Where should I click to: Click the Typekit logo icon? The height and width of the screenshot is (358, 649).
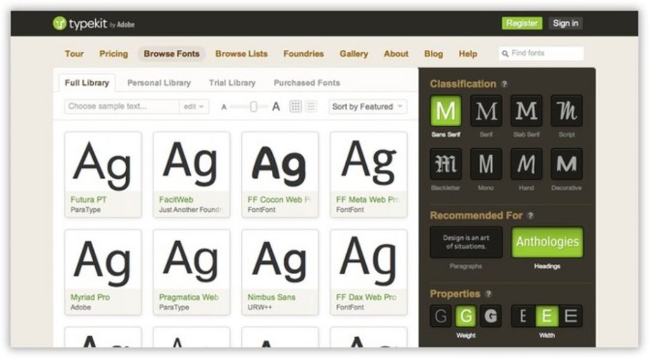click(60, 23)
